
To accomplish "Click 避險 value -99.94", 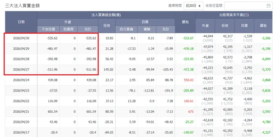I will [x=149, y=69].
